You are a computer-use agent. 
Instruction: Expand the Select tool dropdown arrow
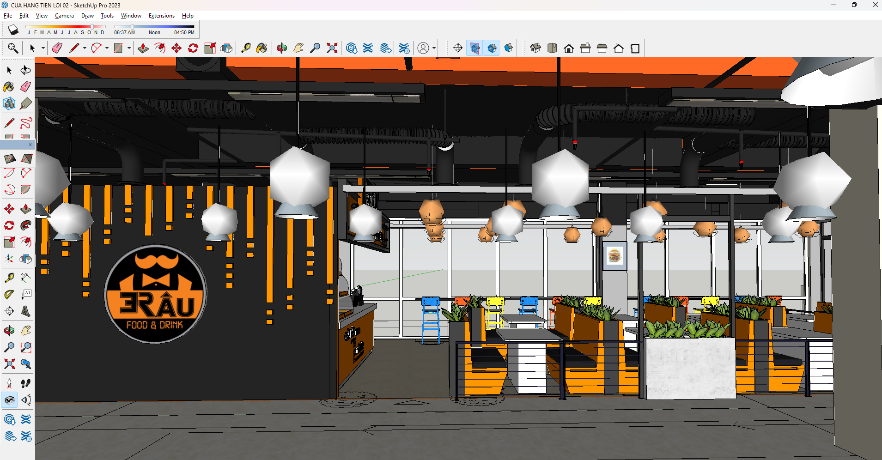pos(43,48)
